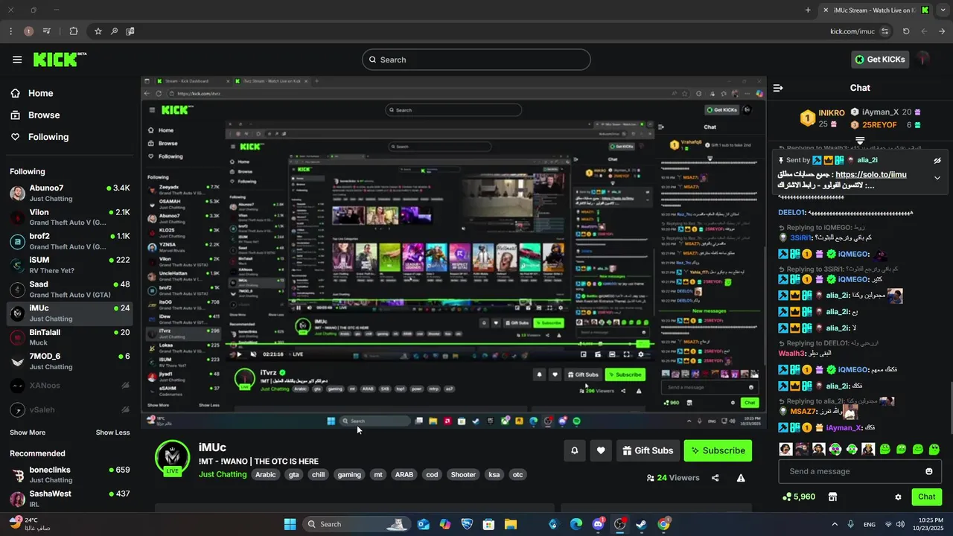Viewport: 953px width, 536px height.
Task: Open the browser tab list dropdown
Action: (x=944, y=10)
